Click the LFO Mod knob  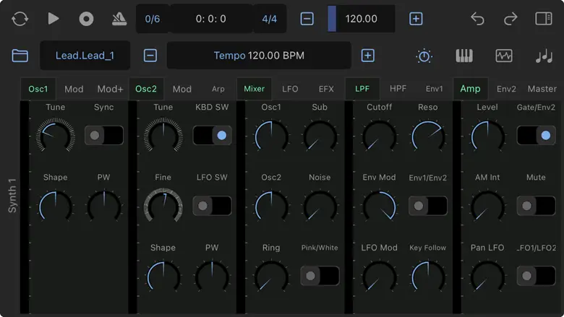point(380,277)
